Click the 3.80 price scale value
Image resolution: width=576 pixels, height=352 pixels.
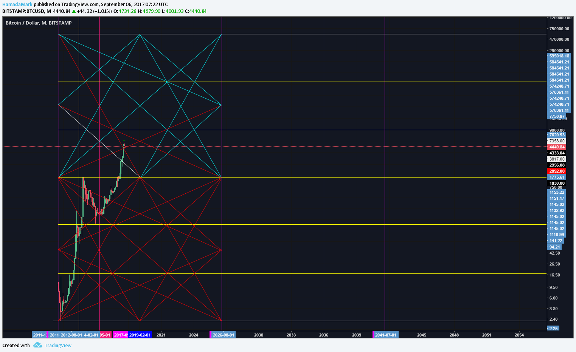pos(554,309)
